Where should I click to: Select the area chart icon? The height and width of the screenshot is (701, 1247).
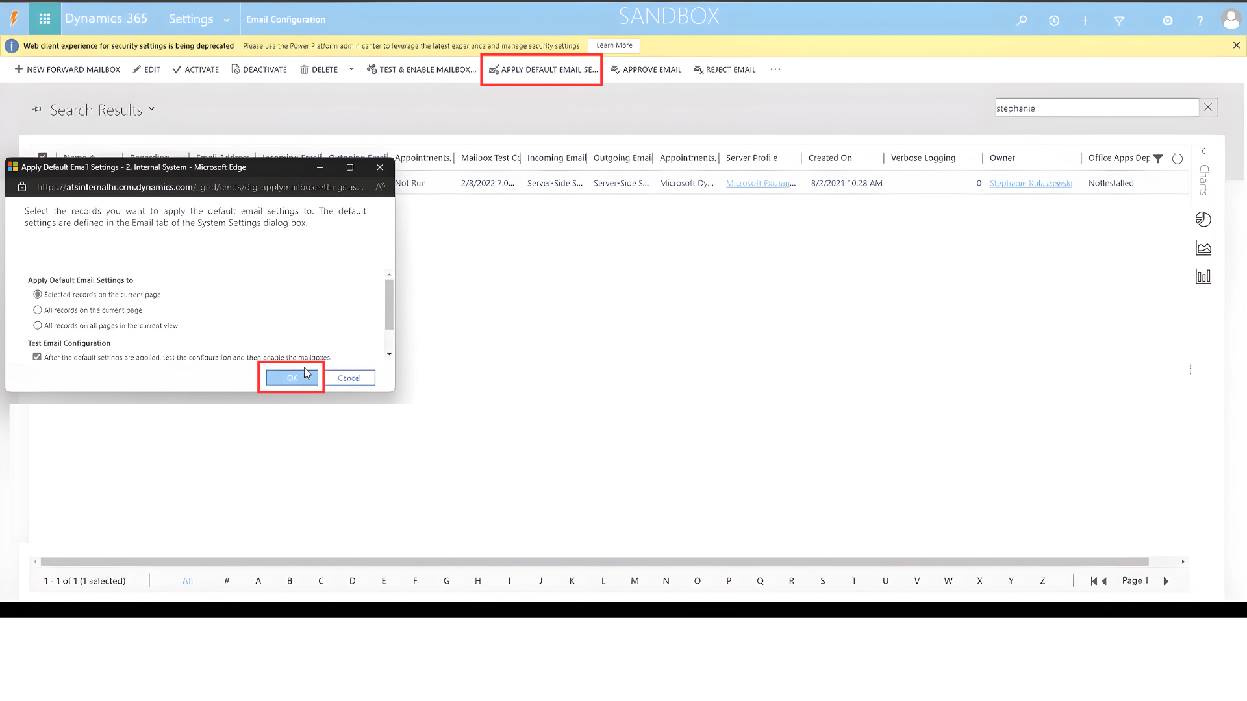click(x=1203, y=248)
